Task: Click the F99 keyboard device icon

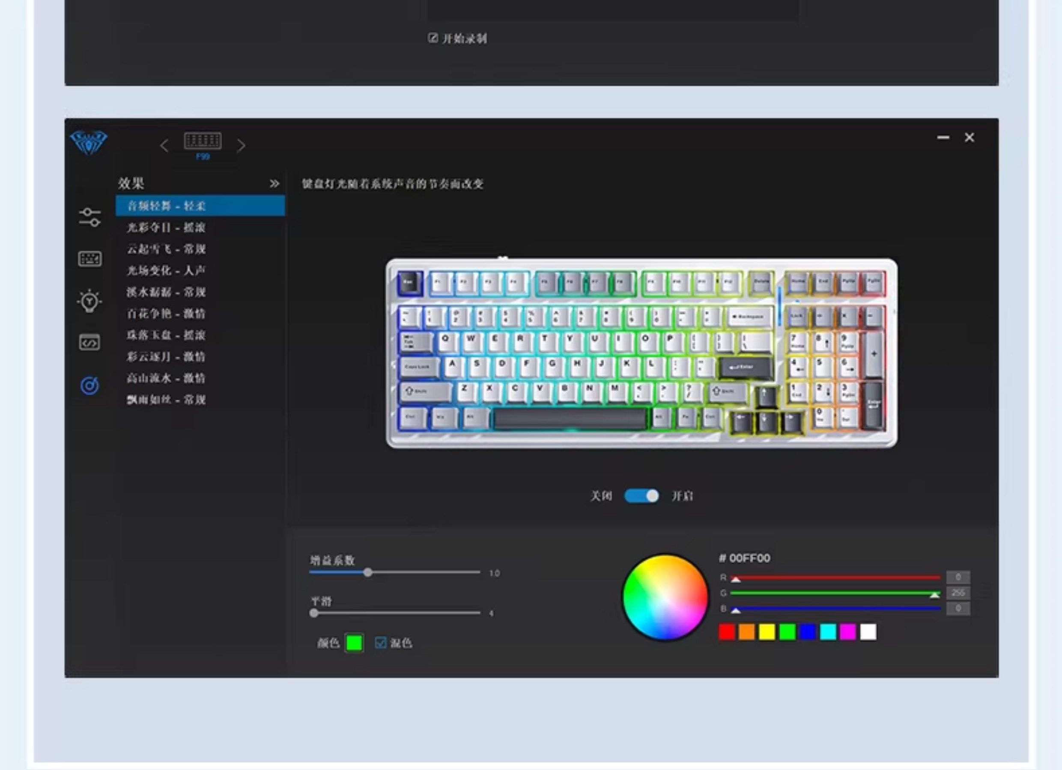Action: (203, 141)
